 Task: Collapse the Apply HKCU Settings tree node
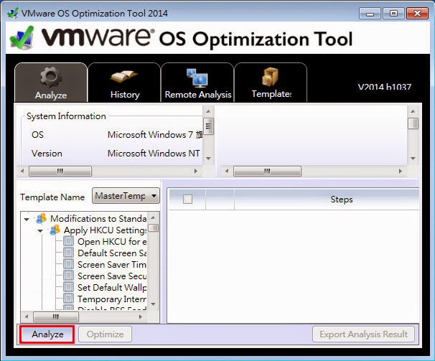tap(40, 230)
